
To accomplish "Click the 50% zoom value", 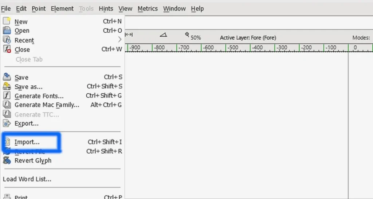I will (x=196, y=38).
